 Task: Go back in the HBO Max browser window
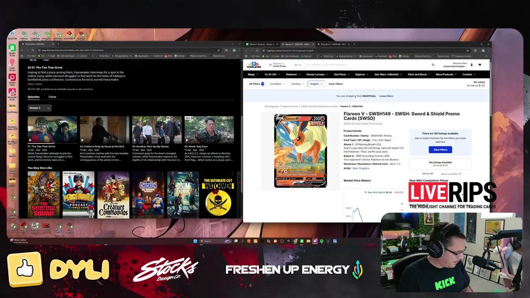click(22, 50)
